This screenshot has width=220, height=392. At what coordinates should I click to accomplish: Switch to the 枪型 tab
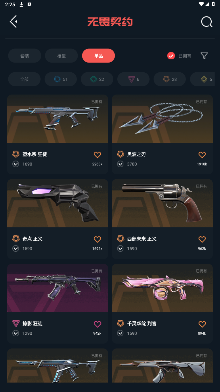coord(61,56)
